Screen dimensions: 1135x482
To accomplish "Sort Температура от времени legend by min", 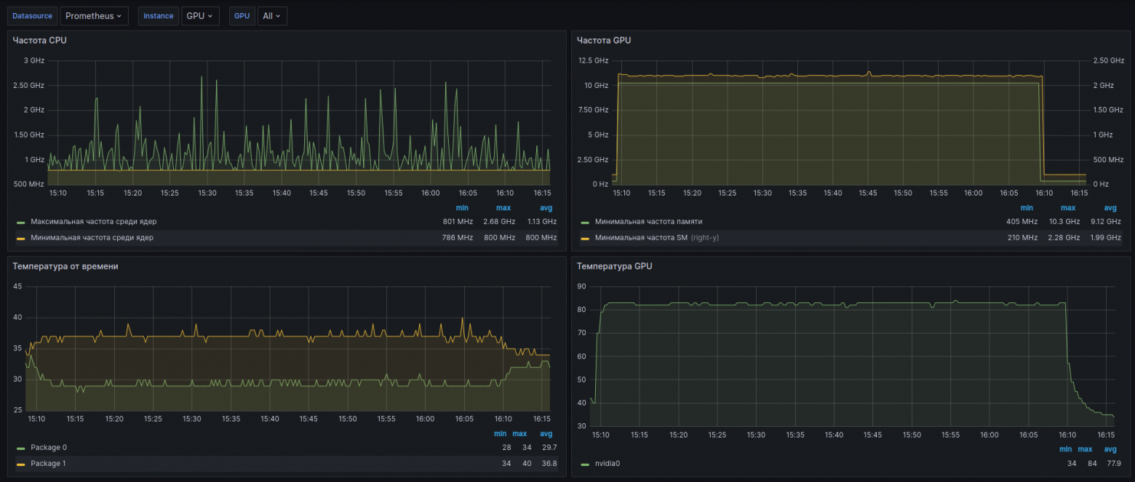I will (x=500, y=434).
